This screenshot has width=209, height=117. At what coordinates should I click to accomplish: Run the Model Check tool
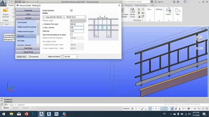[x=132, y=13]
